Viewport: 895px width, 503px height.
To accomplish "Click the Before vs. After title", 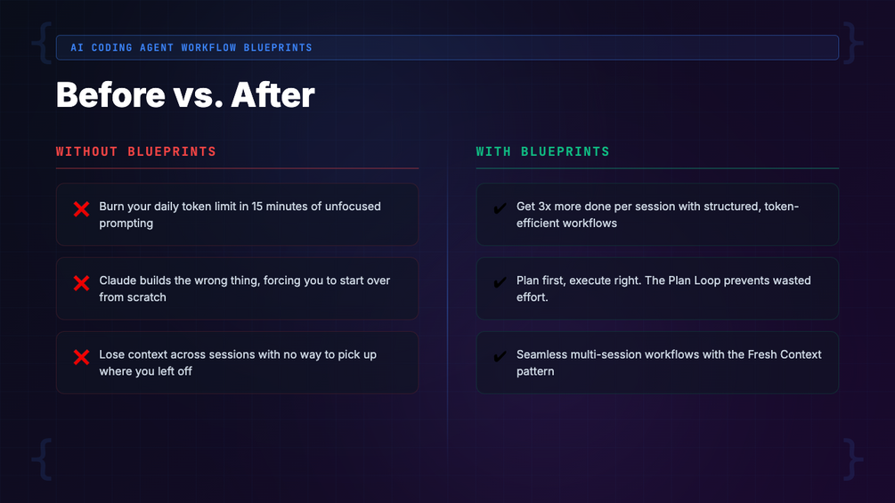I will coord(185,94).
